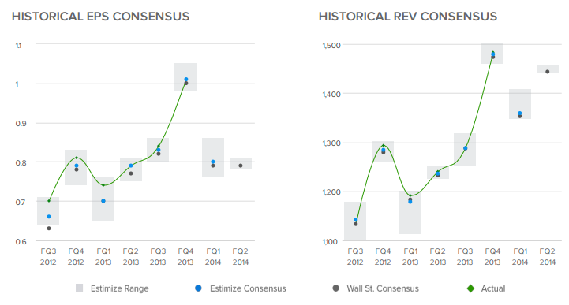Click Rev chart x-axis label FQ2 2013
Screen dimensions: 569x305
tap(438, 256)
